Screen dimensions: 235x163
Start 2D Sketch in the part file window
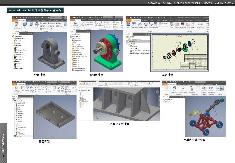click(x=17, y=26)
